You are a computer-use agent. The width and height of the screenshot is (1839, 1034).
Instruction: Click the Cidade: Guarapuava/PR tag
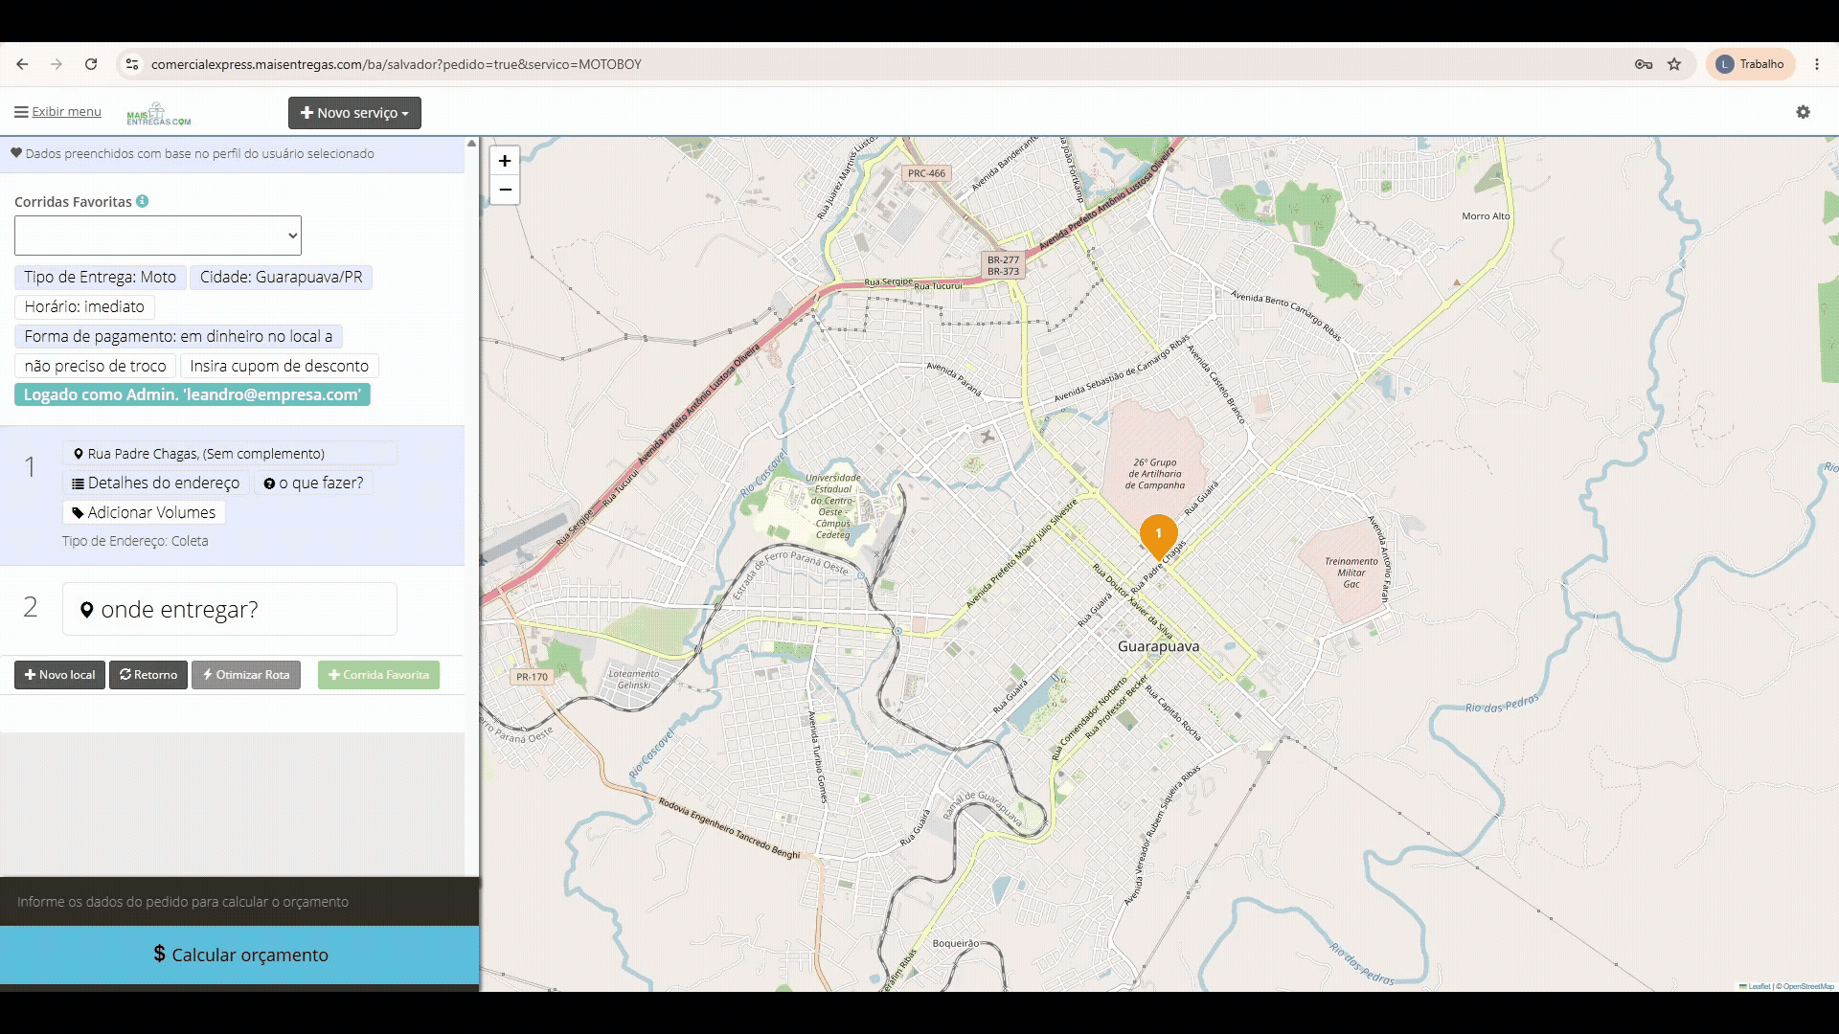[x=281, y=278]
